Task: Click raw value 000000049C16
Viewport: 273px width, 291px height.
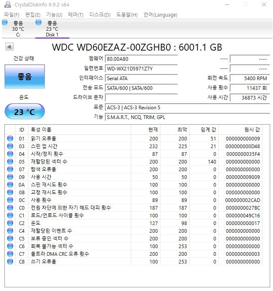Action: tap(243, 216)
